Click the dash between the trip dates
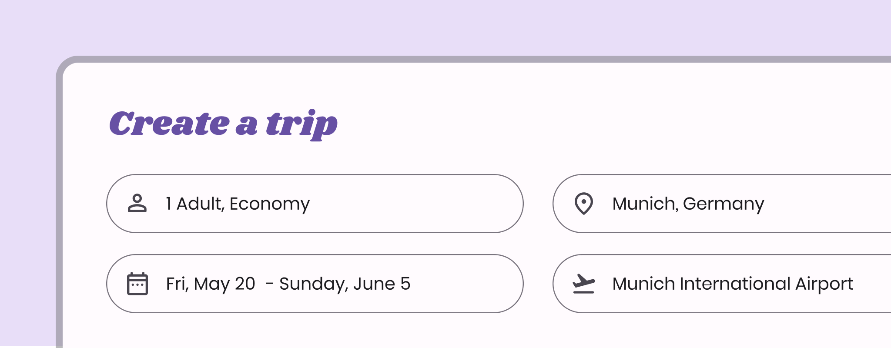This screenshot has height=348, width=891. point(269,284)
